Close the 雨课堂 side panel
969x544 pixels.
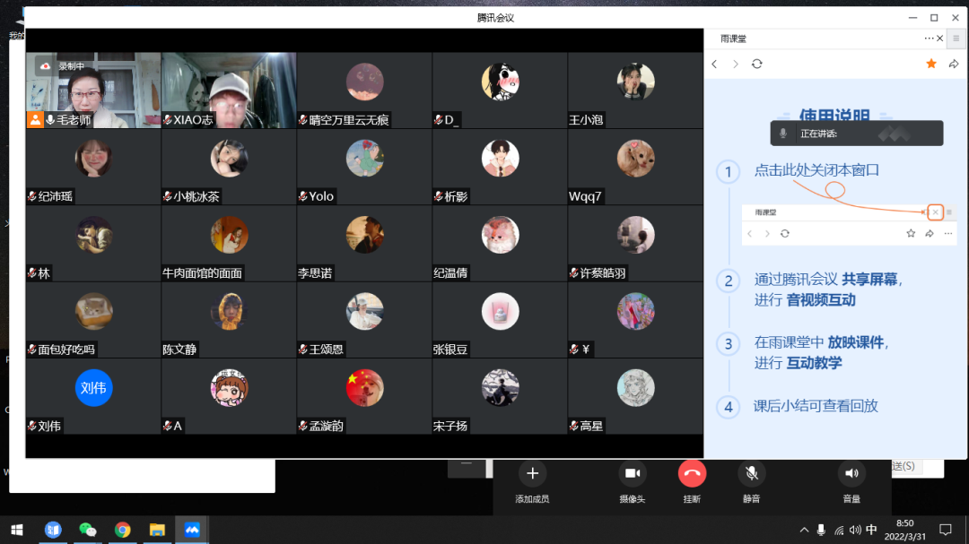coord(940,39)
